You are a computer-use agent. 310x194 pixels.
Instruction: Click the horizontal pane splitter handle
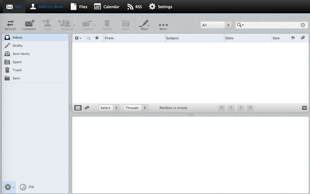click(190, 115)
